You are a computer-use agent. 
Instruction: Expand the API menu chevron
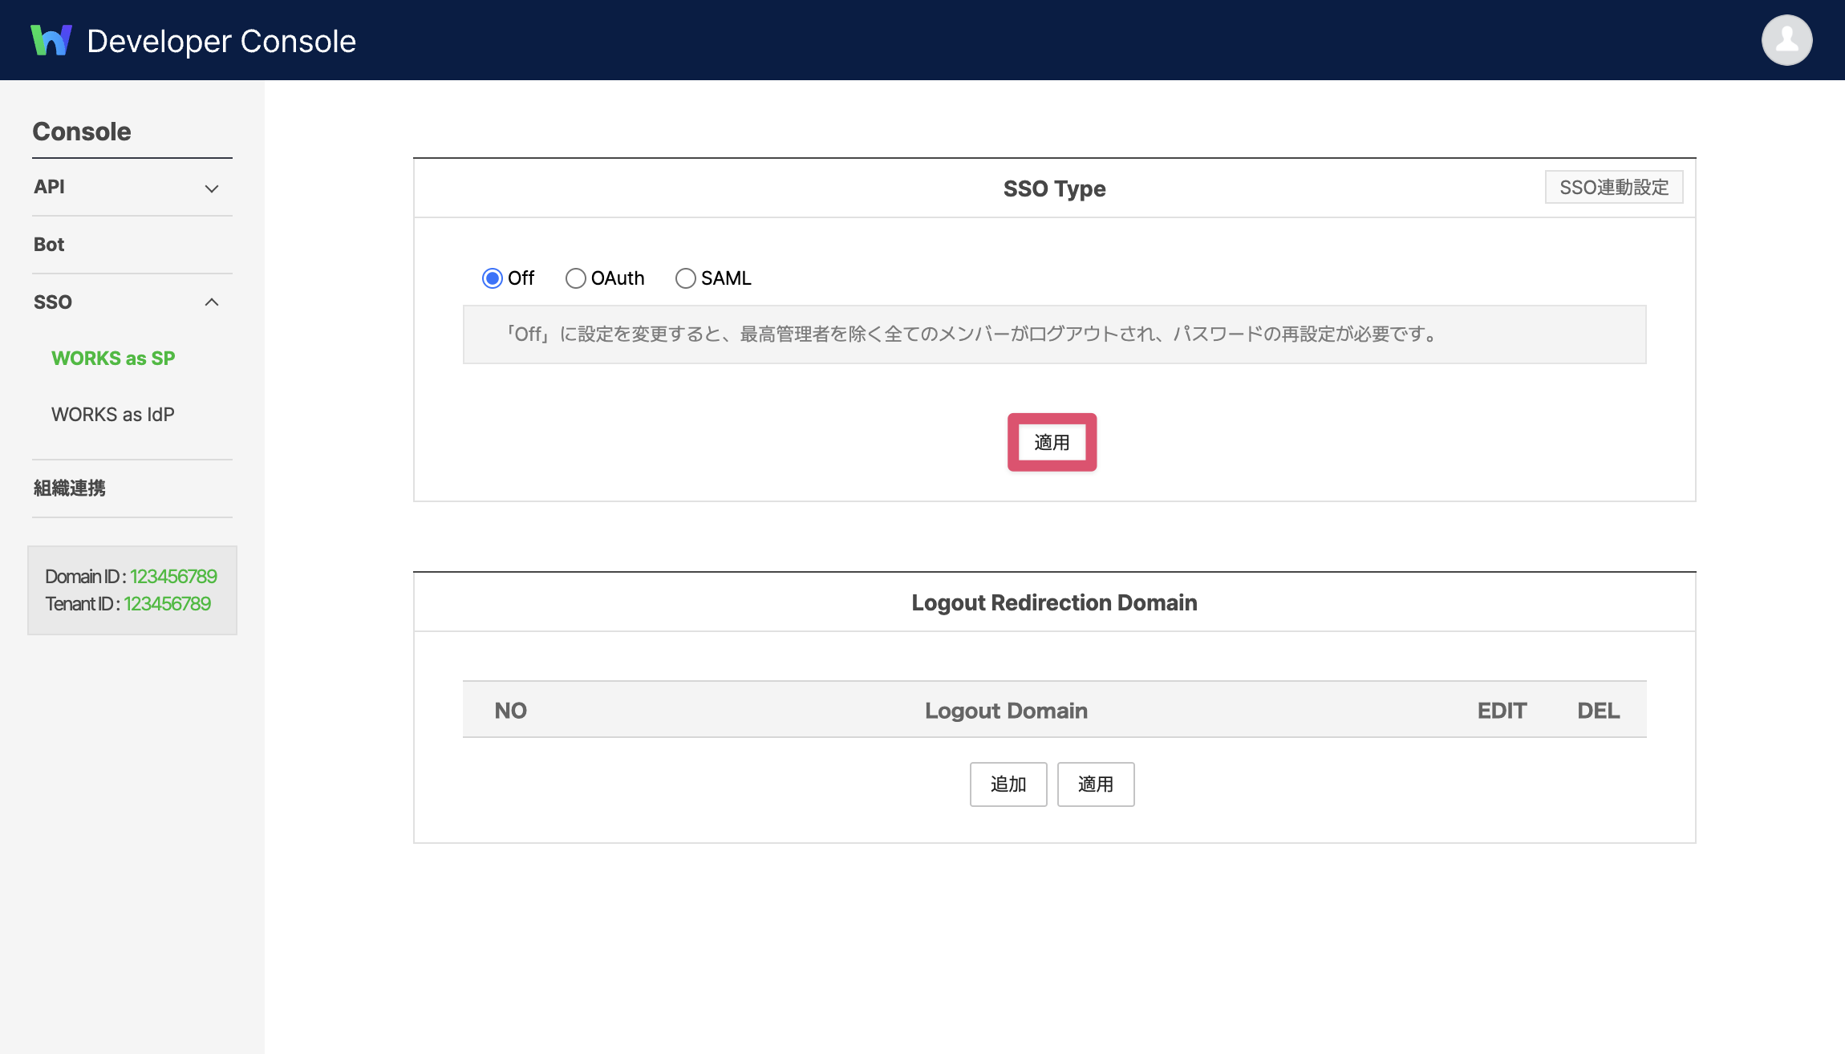click(x=212, y=189)
